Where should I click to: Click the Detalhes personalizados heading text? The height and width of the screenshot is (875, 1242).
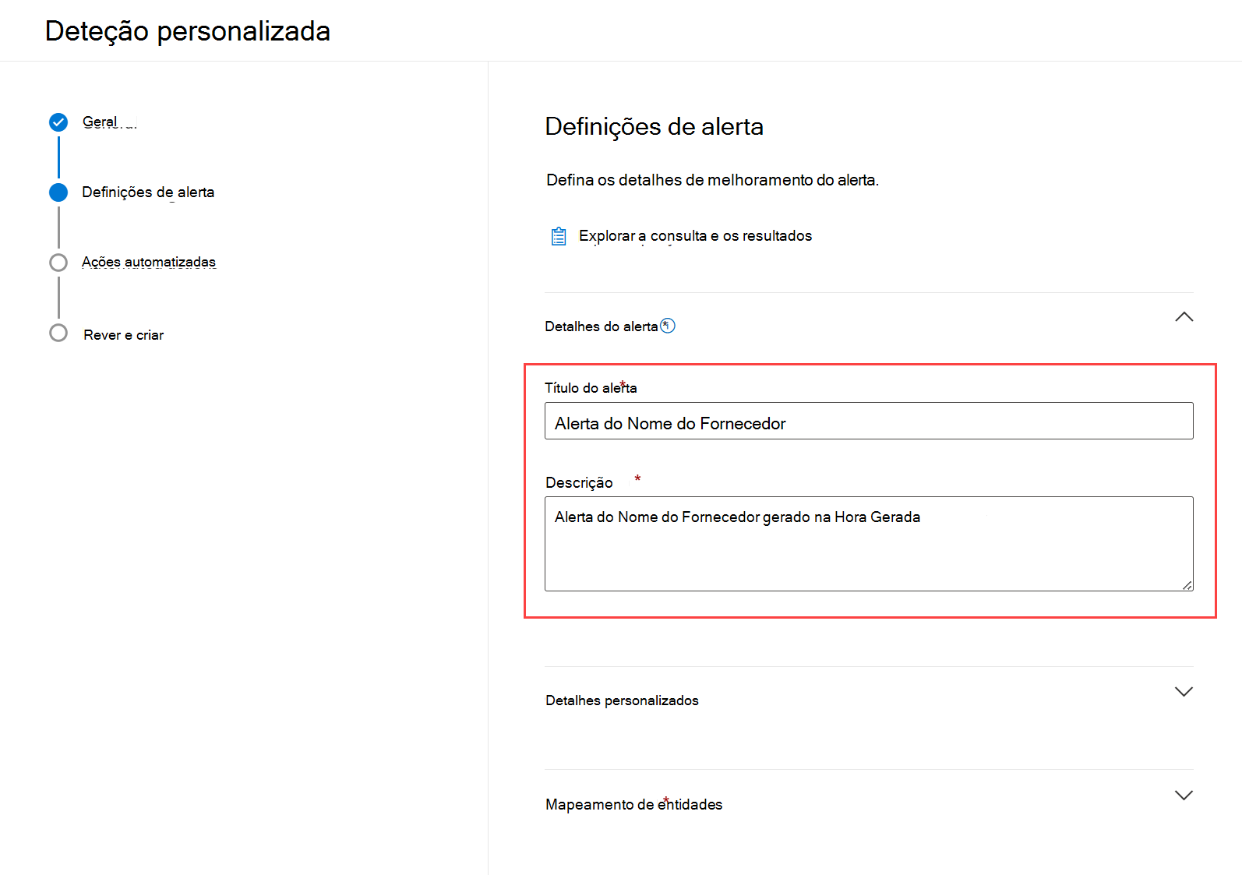(x=622, y=700)
